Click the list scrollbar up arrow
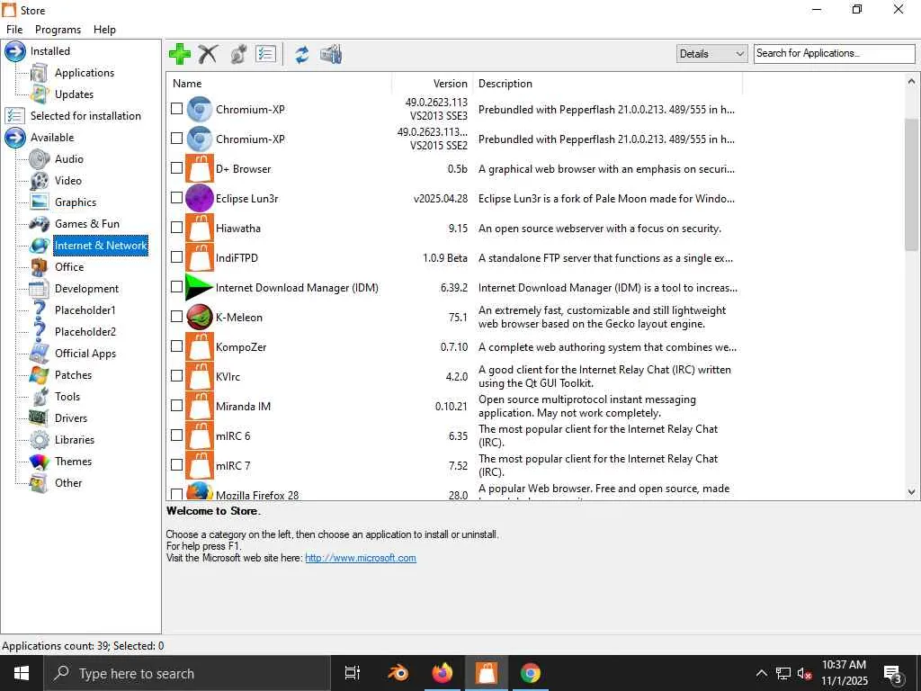The height and width of the screenshot is (691, 921). (x=911, y=81)
